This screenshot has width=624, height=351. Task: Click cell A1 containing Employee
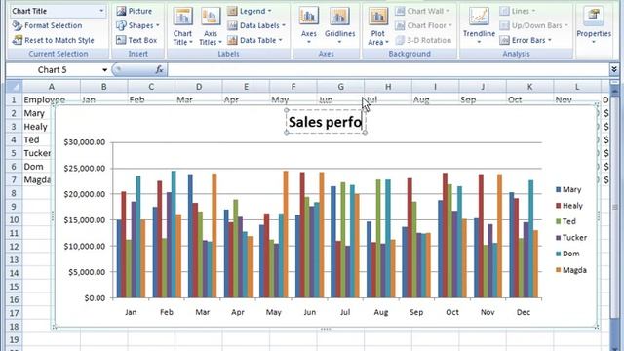pyautogui.click(x=52, y=99)
